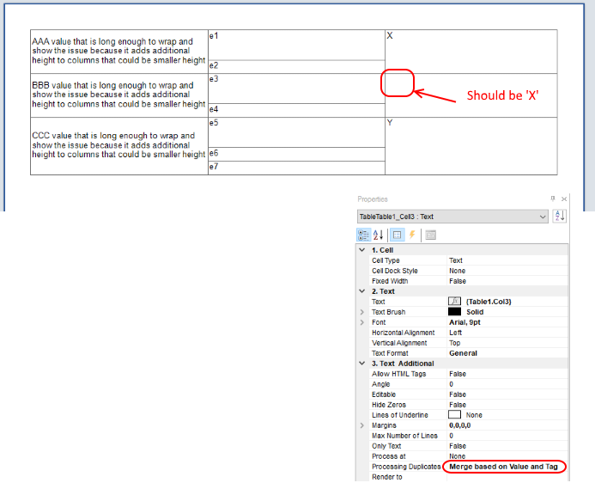
Task: Select the e3 cell in the table
Action: pyautogui.click(x=297, y=89)
